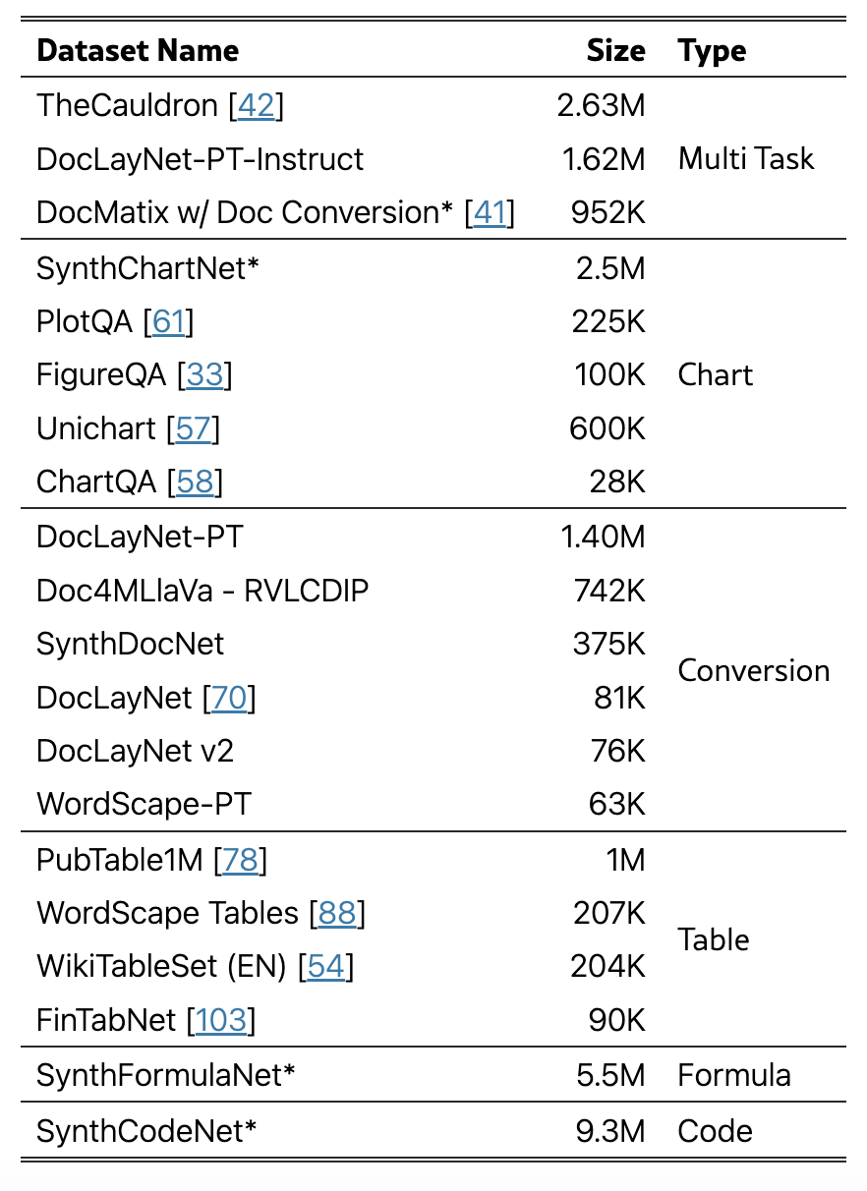Open ChartQA reference link 58
Image resolution: width=867 pixels, height=1191 pixels.
pos(195,482)
